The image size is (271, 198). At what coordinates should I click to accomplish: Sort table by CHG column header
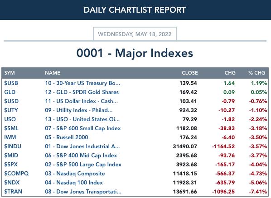[x=230, y=73]
